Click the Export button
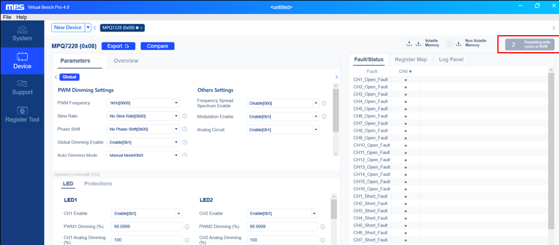The height and width of the screenshot is (245, 559). click(119, 46)
